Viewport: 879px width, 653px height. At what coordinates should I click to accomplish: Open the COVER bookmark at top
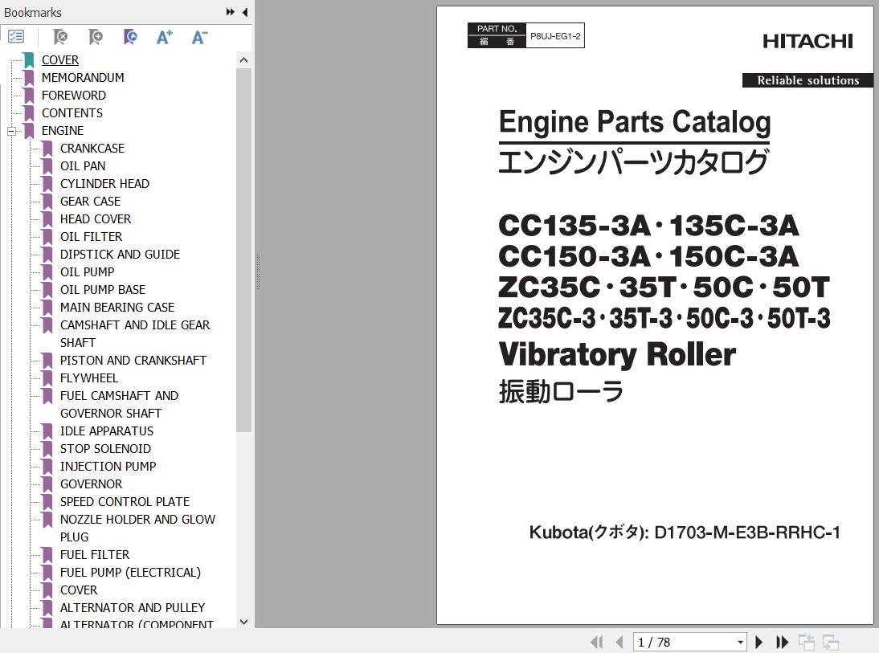click(x=60, y=60)
